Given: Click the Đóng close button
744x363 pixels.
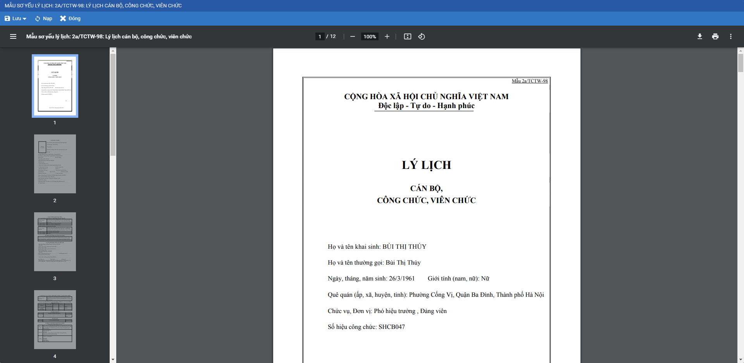Looking at the screenshot, I should [x=70, y=19].
